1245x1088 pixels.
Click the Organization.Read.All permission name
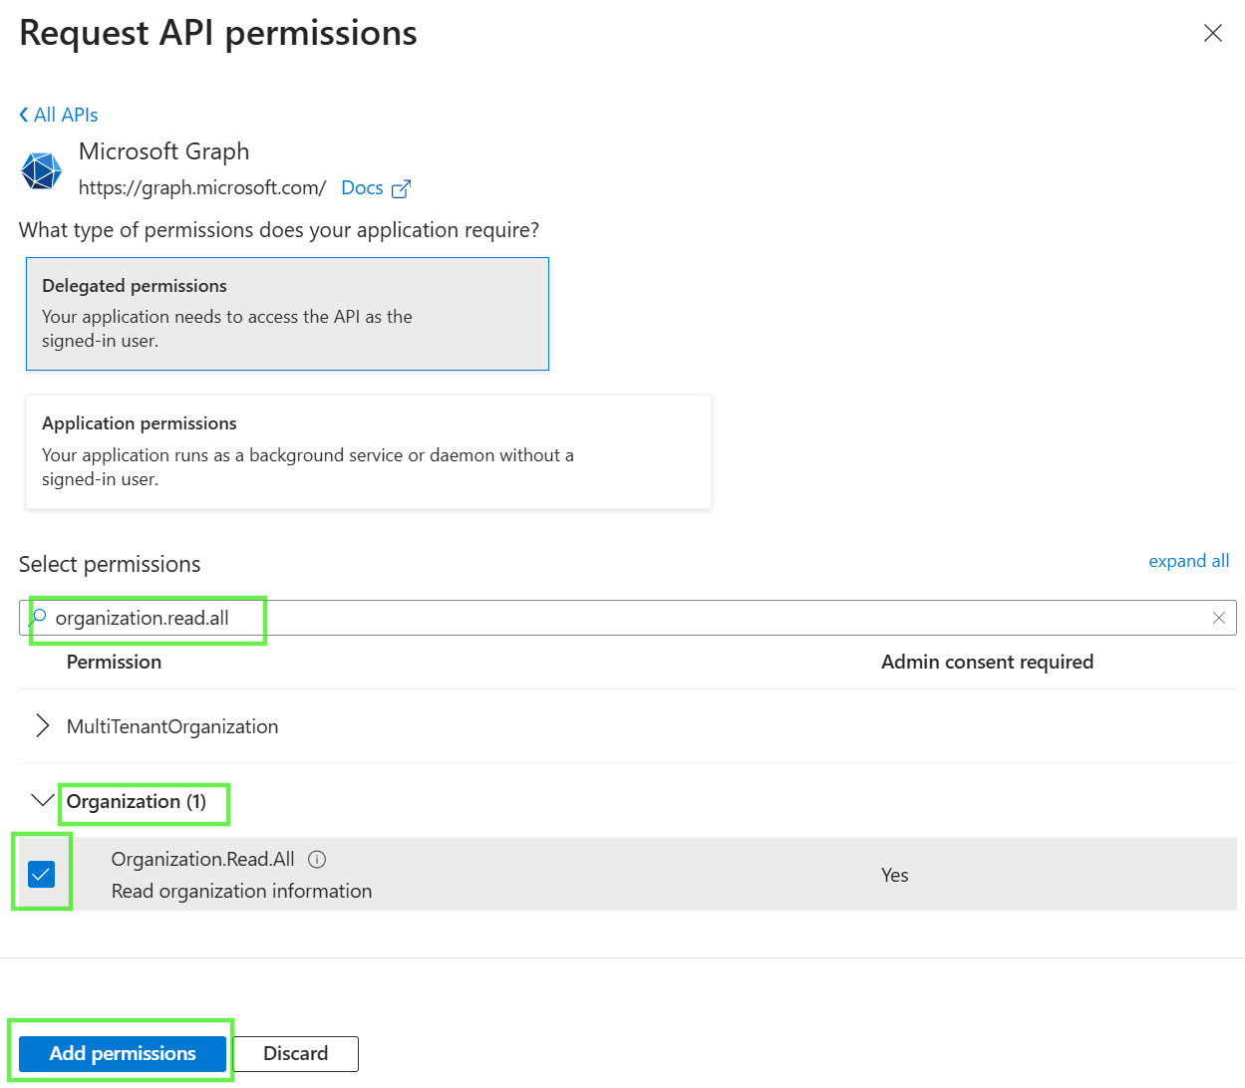click(202, 859)
